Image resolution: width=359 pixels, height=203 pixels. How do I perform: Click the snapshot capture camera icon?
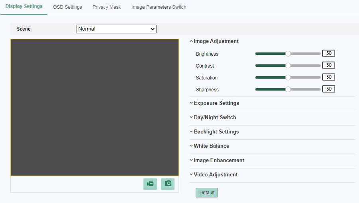pos(168,184)
